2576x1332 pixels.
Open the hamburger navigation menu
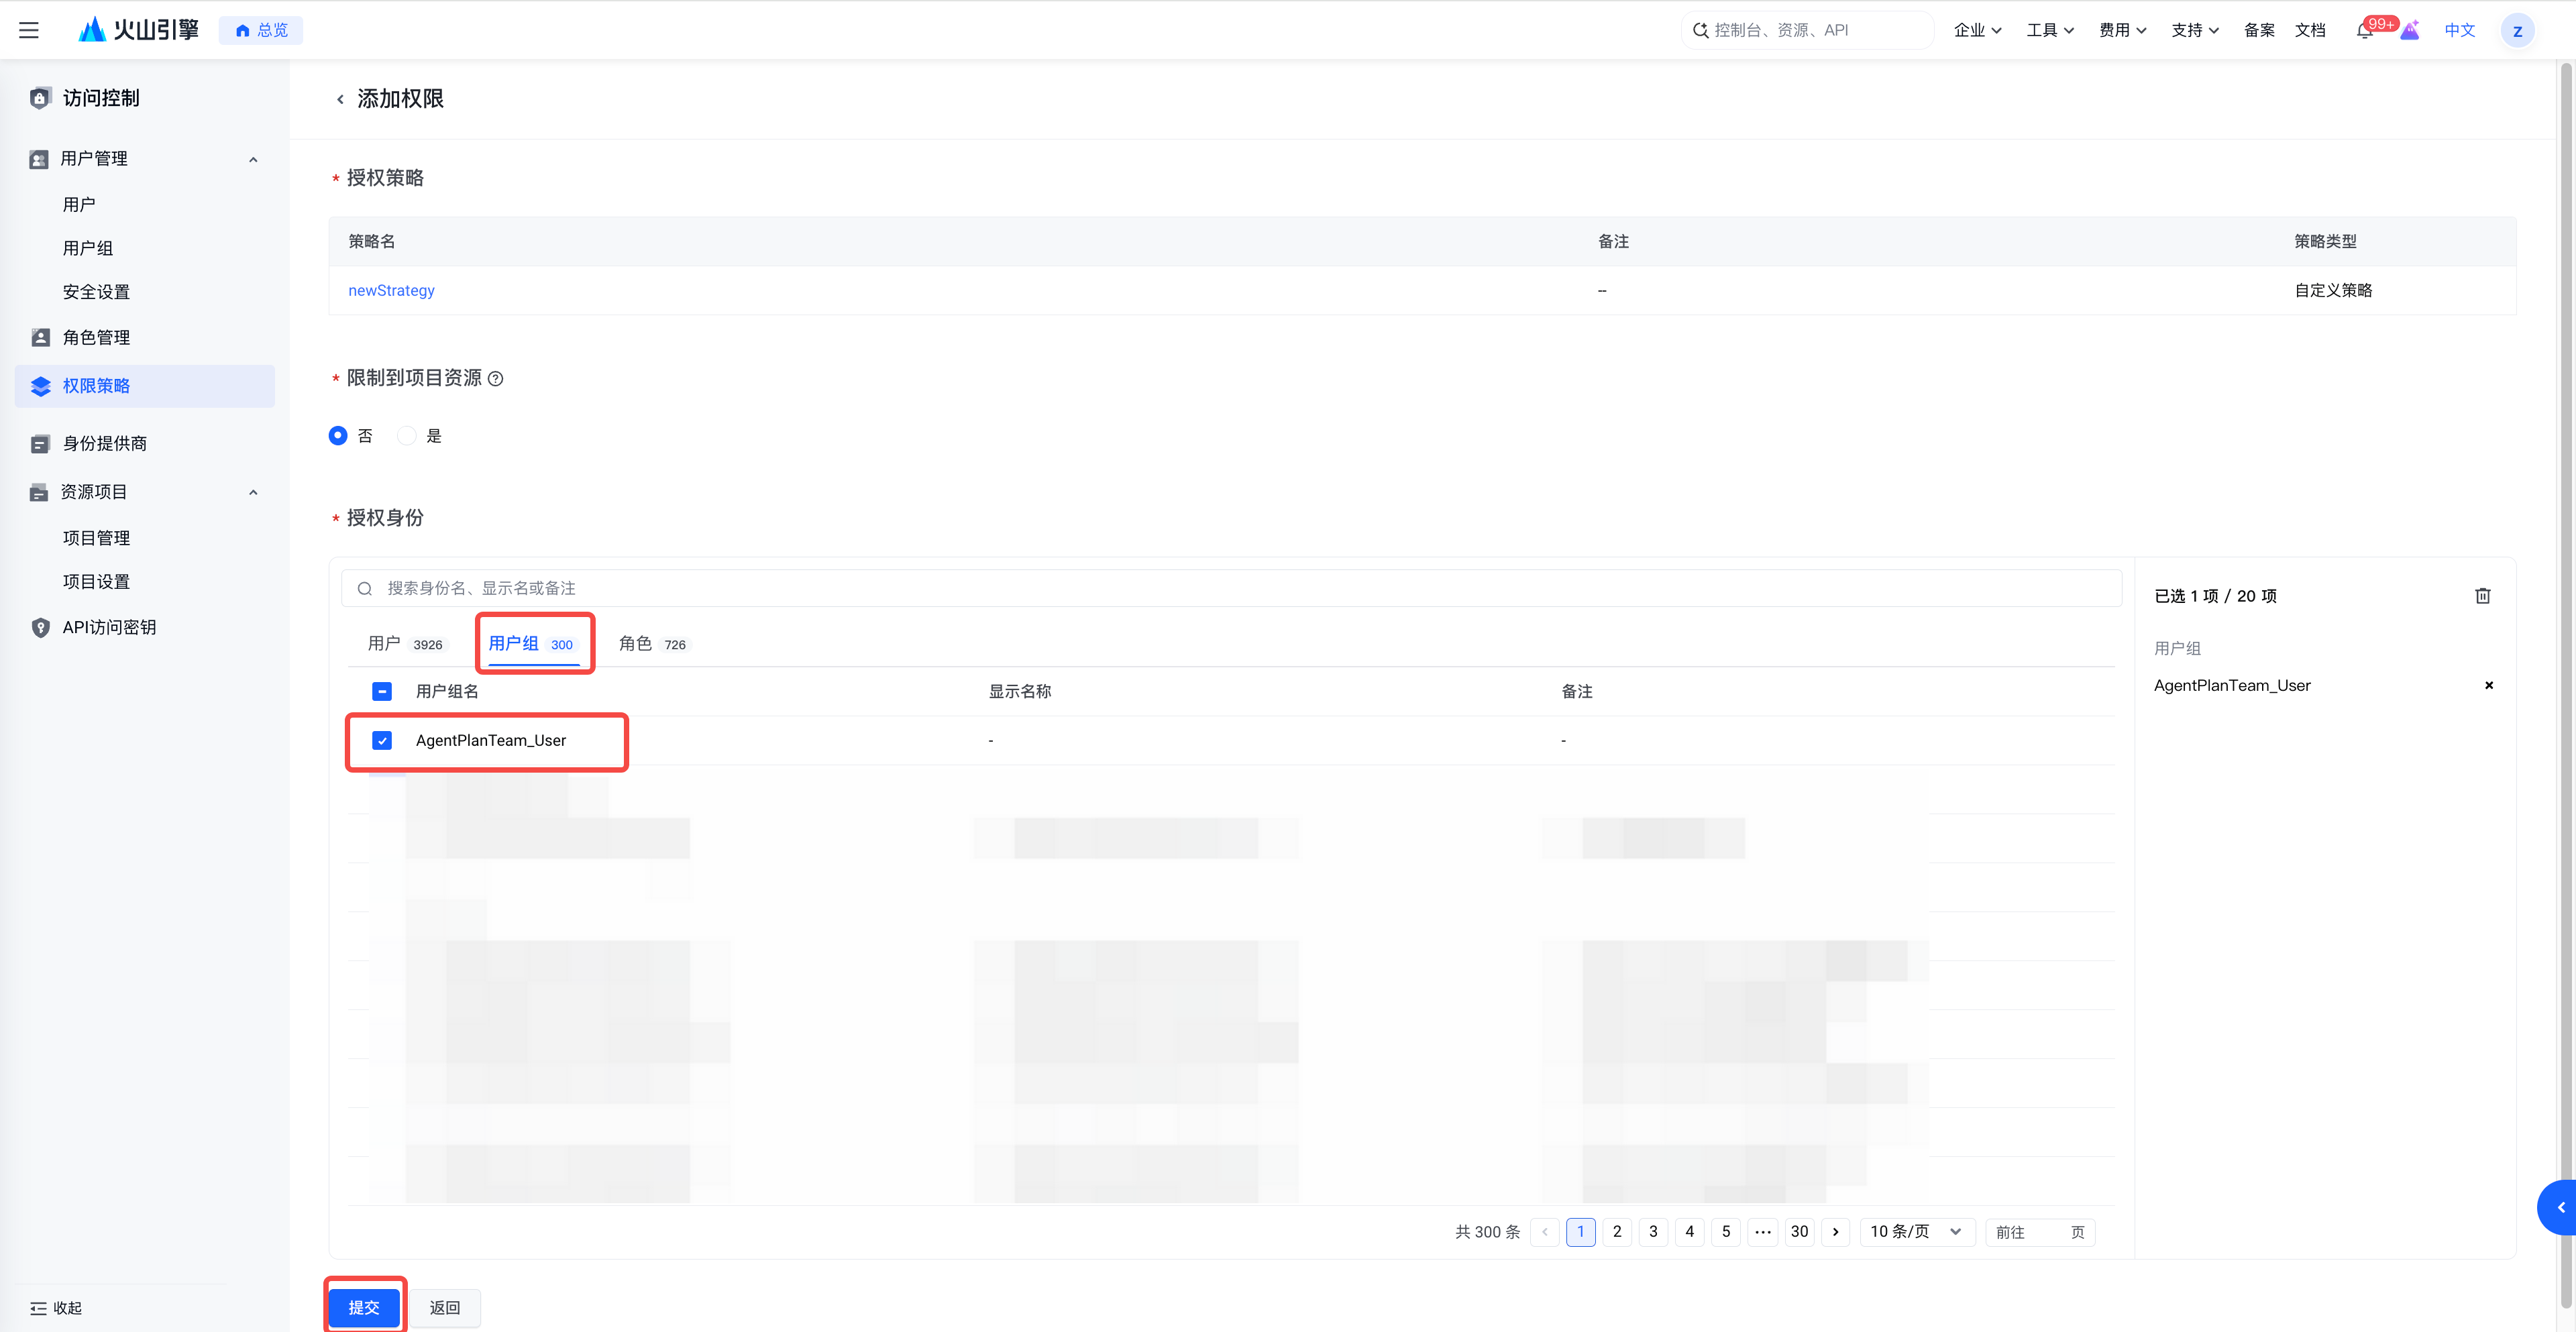coord(29,30)
